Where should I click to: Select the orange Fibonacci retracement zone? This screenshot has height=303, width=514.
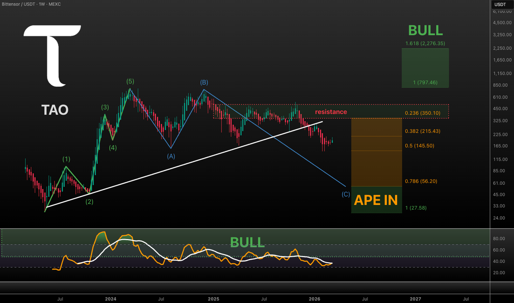coord(377,152)
